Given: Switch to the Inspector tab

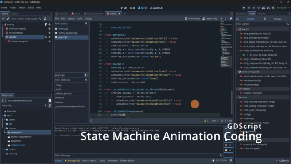Looking at the screenshot, I should tap(241, 13).
